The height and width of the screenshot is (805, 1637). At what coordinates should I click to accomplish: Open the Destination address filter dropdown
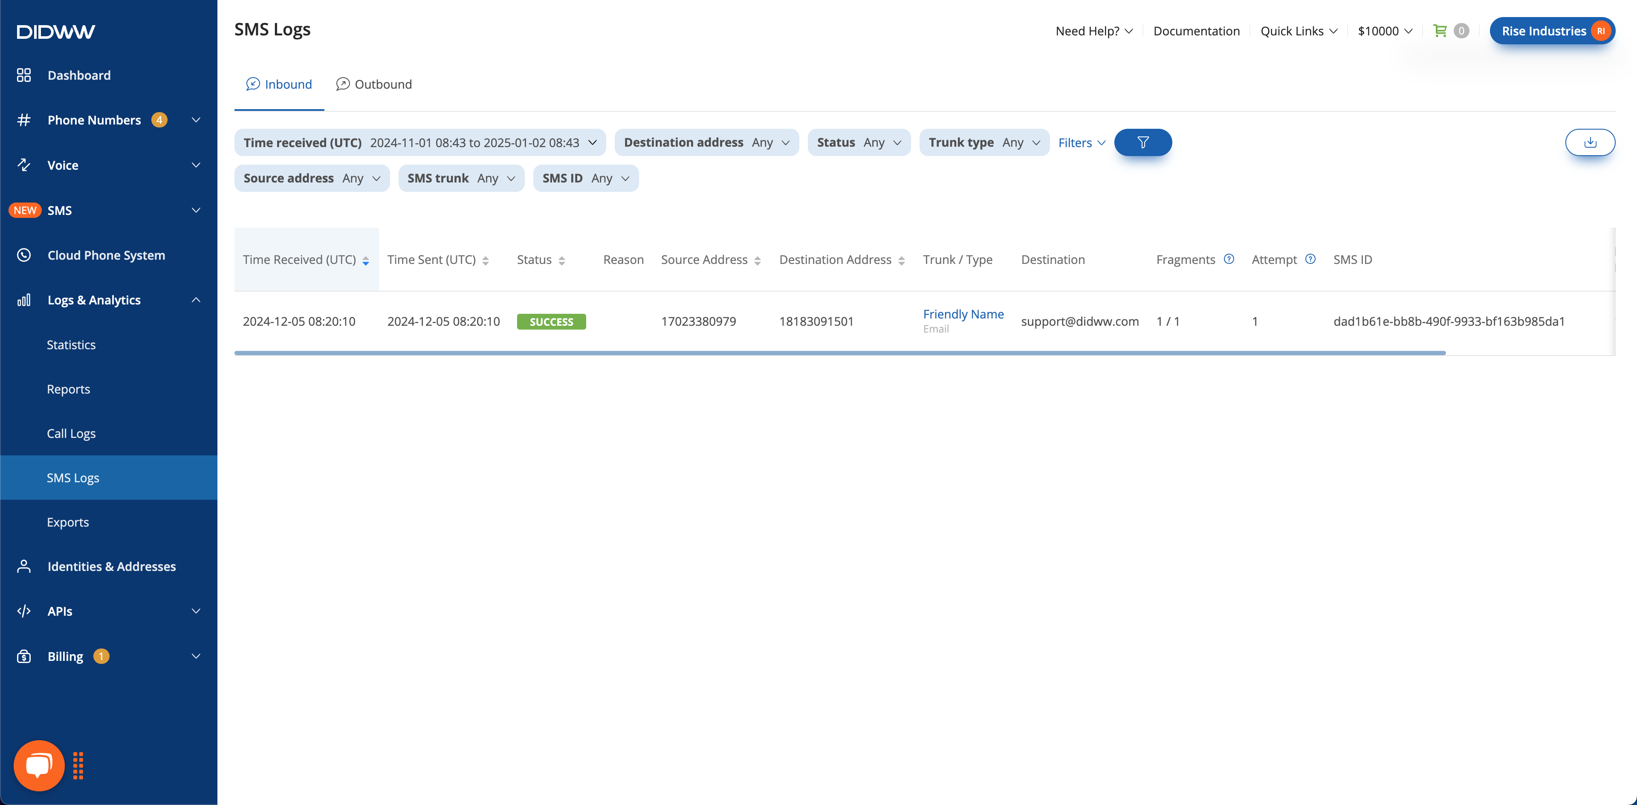pyautogui.click(x=707, y=142)
